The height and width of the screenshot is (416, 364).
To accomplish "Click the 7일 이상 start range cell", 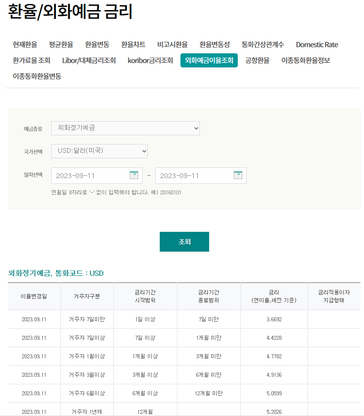I will [145, 338].
